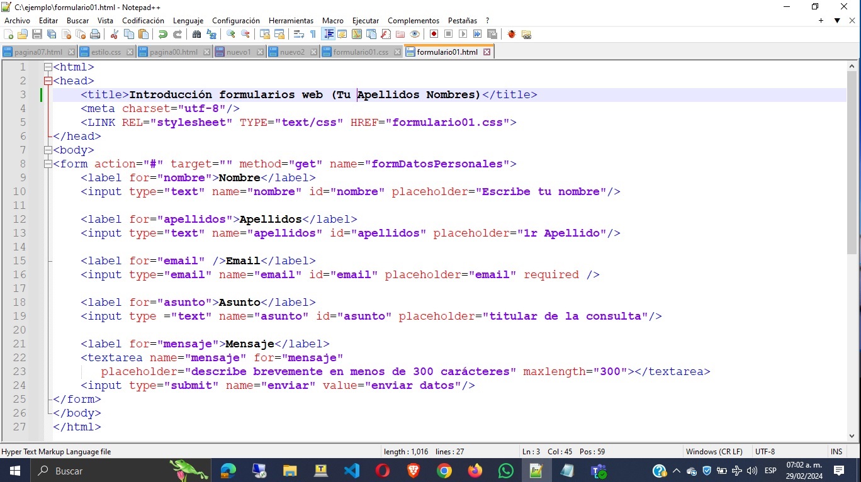Open the Buscar menu
This screenshot has height=482, width=861.
[78, 21]
